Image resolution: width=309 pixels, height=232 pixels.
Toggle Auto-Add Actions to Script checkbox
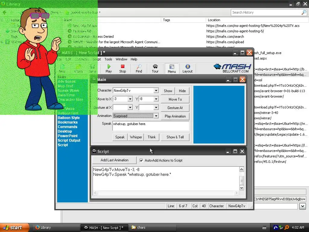click(x=141, y=160)
